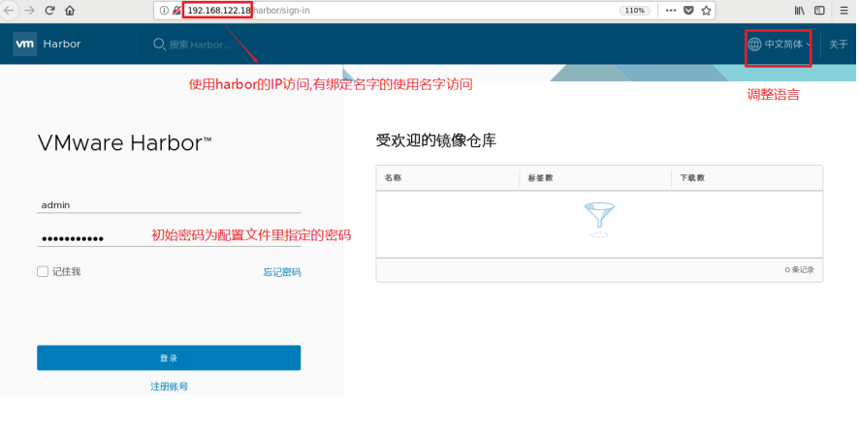Viewport: 859px width, 432px height.
Task: Go back with the browser back arrow
Action: (10, 11)
